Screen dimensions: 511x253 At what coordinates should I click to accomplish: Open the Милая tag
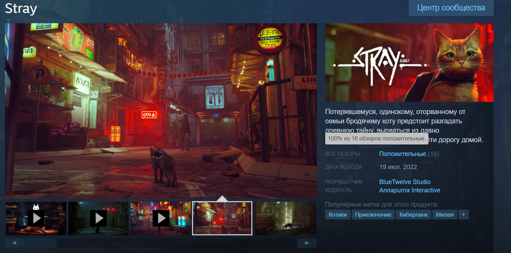[x=444, y=214]
